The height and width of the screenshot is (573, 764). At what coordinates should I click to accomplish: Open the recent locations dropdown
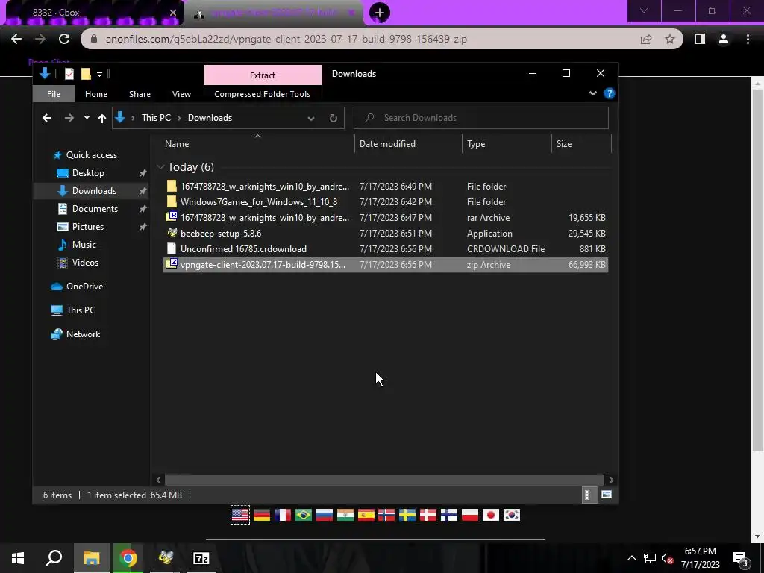coord(87,118)
